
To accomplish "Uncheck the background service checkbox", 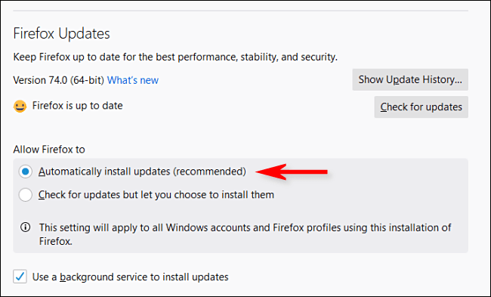I will 20,277.
